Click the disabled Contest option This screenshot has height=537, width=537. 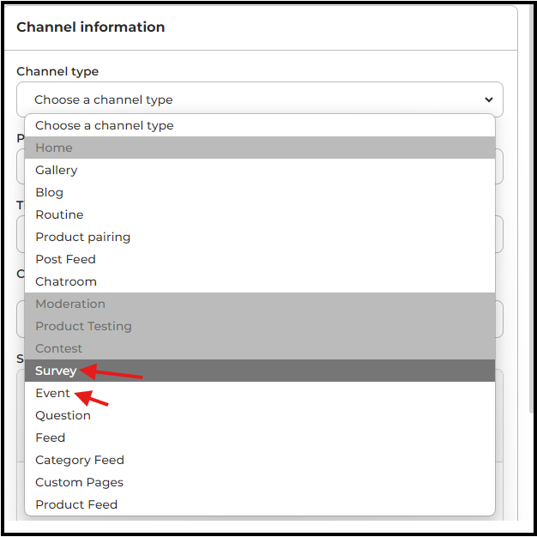[260, 348]
